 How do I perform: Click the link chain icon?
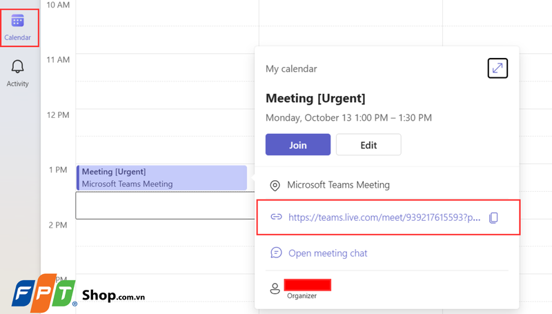[276, 217]
